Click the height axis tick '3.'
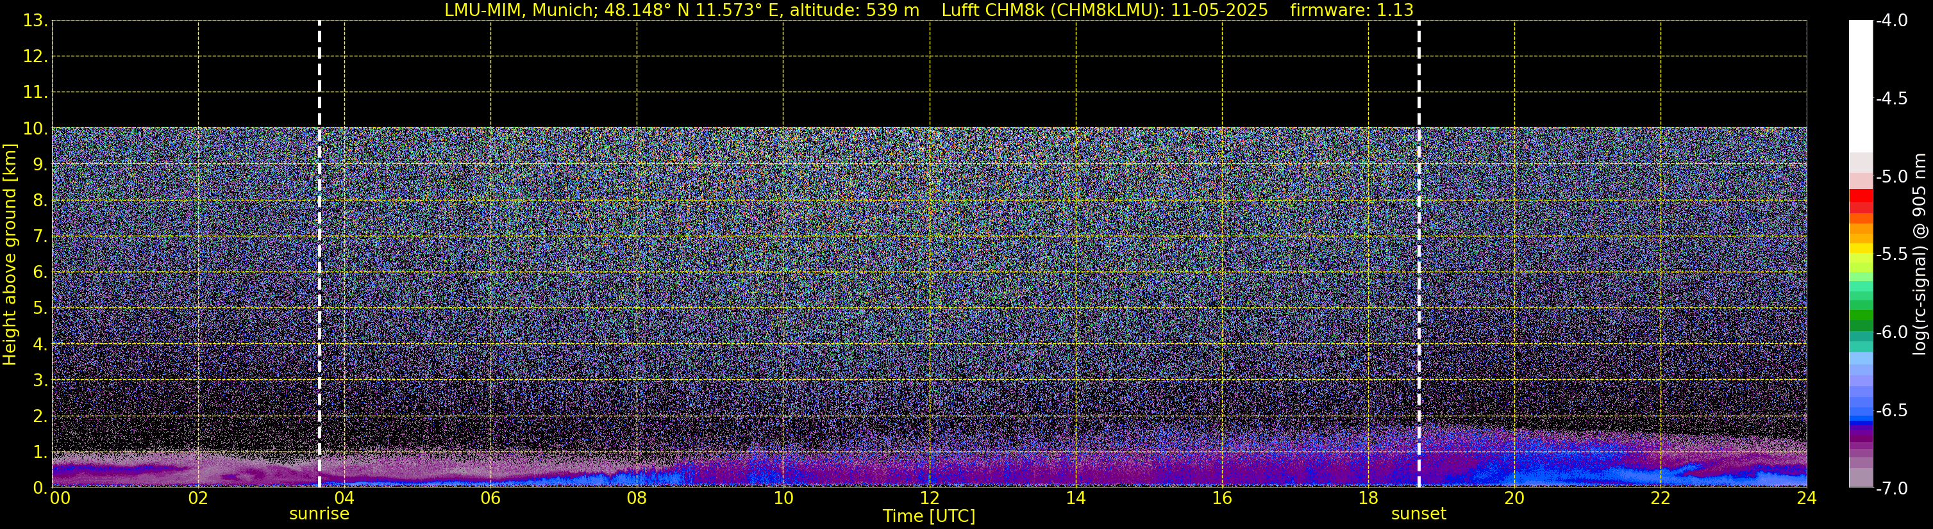This screenshot has width=1933, height=529. coord(40,380)
